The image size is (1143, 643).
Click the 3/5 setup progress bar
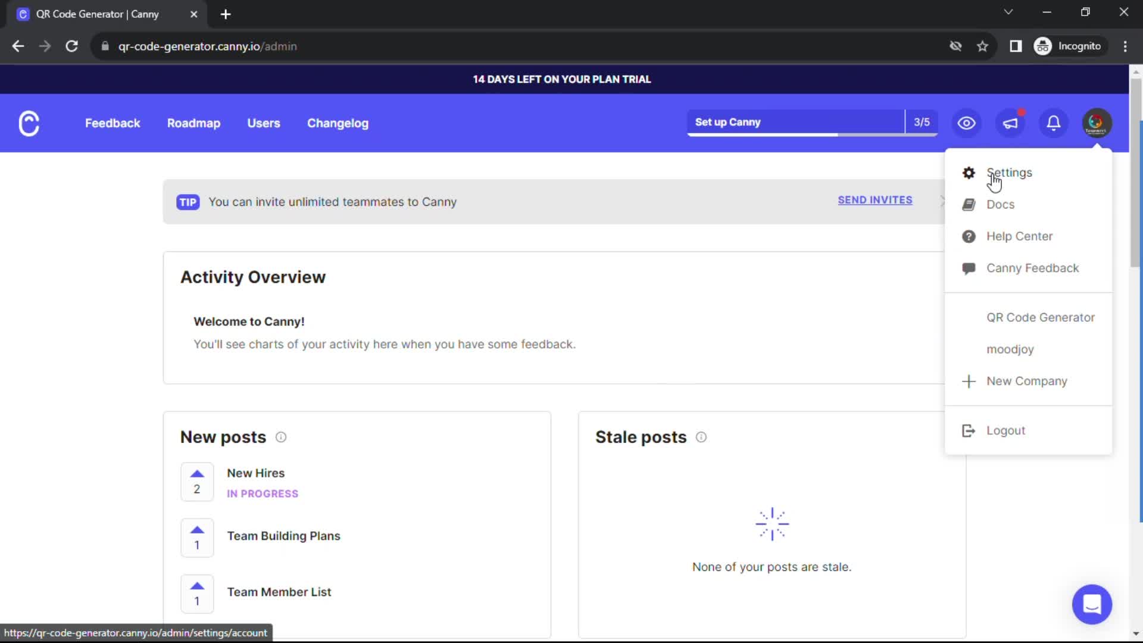922,121
